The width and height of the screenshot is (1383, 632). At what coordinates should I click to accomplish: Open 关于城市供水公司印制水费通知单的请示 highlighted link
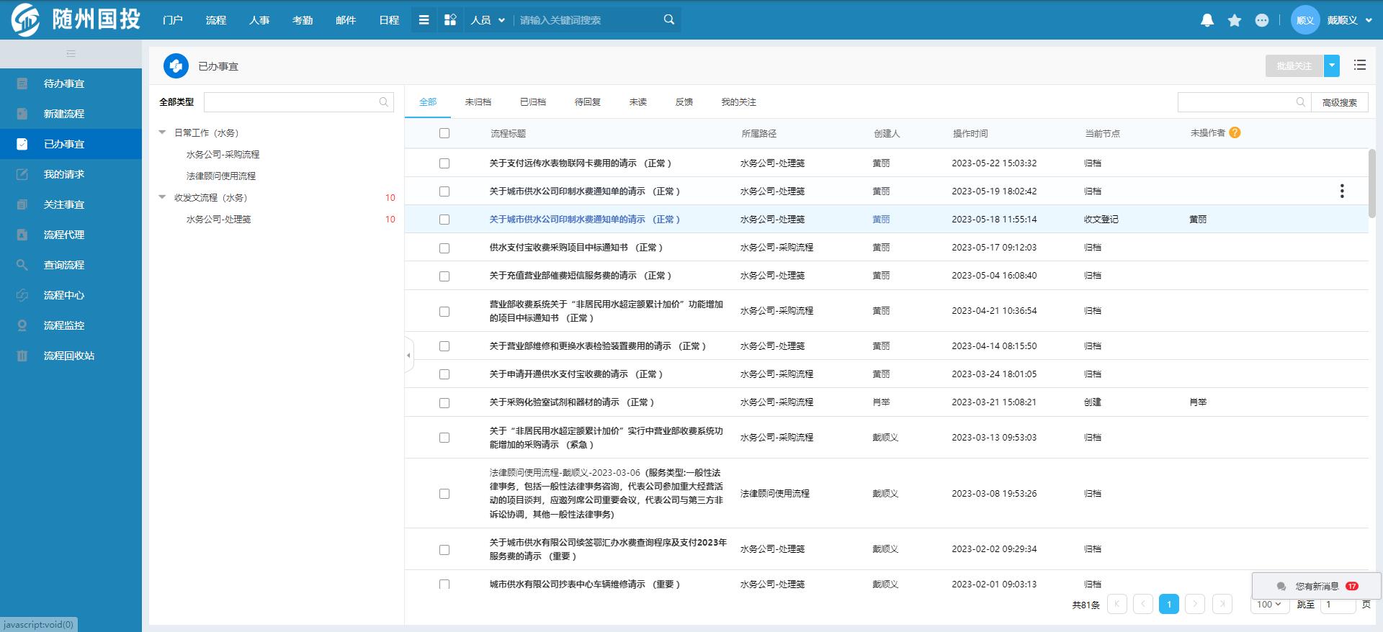coord(583,220)
